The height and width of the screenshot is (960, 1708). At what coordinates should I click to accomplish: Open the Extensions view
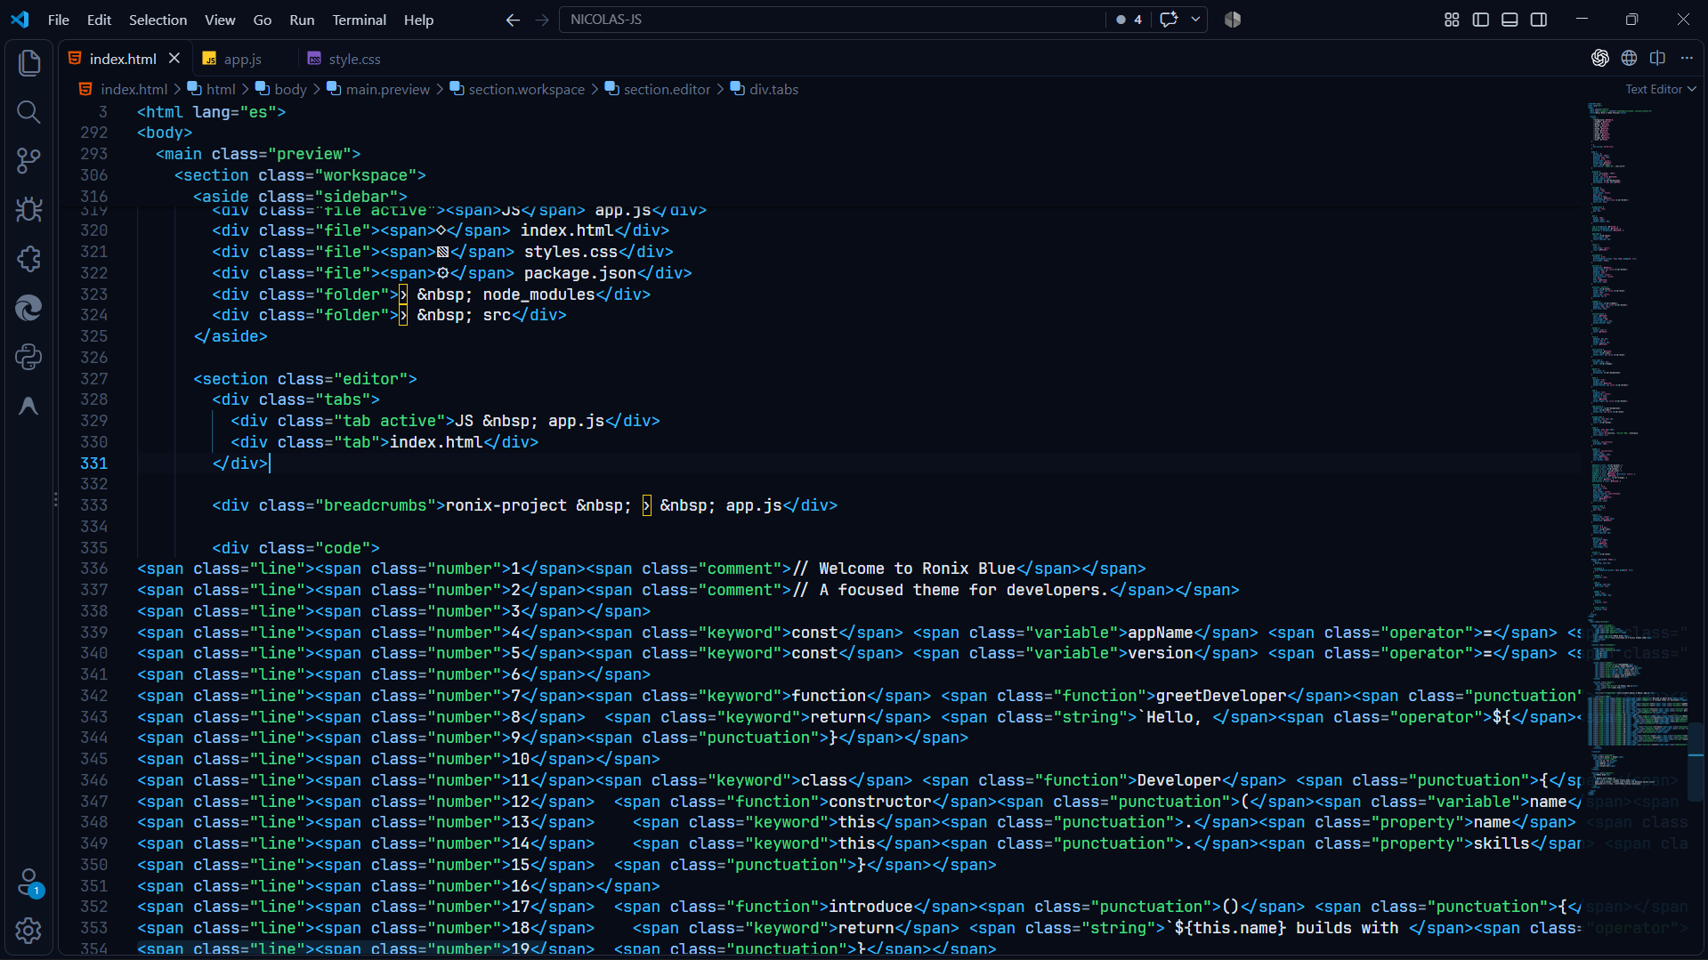(x=28, y=259)
